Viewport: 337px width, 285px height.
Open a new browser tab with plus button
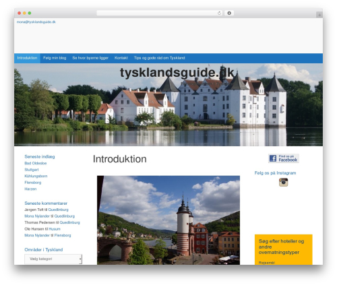pos(319,15)
